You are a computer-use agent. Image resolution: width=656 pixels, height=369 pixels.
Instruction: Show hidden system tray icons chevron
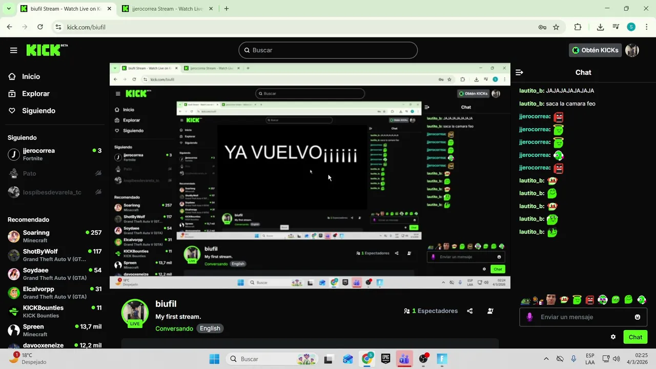click(546, 359)
